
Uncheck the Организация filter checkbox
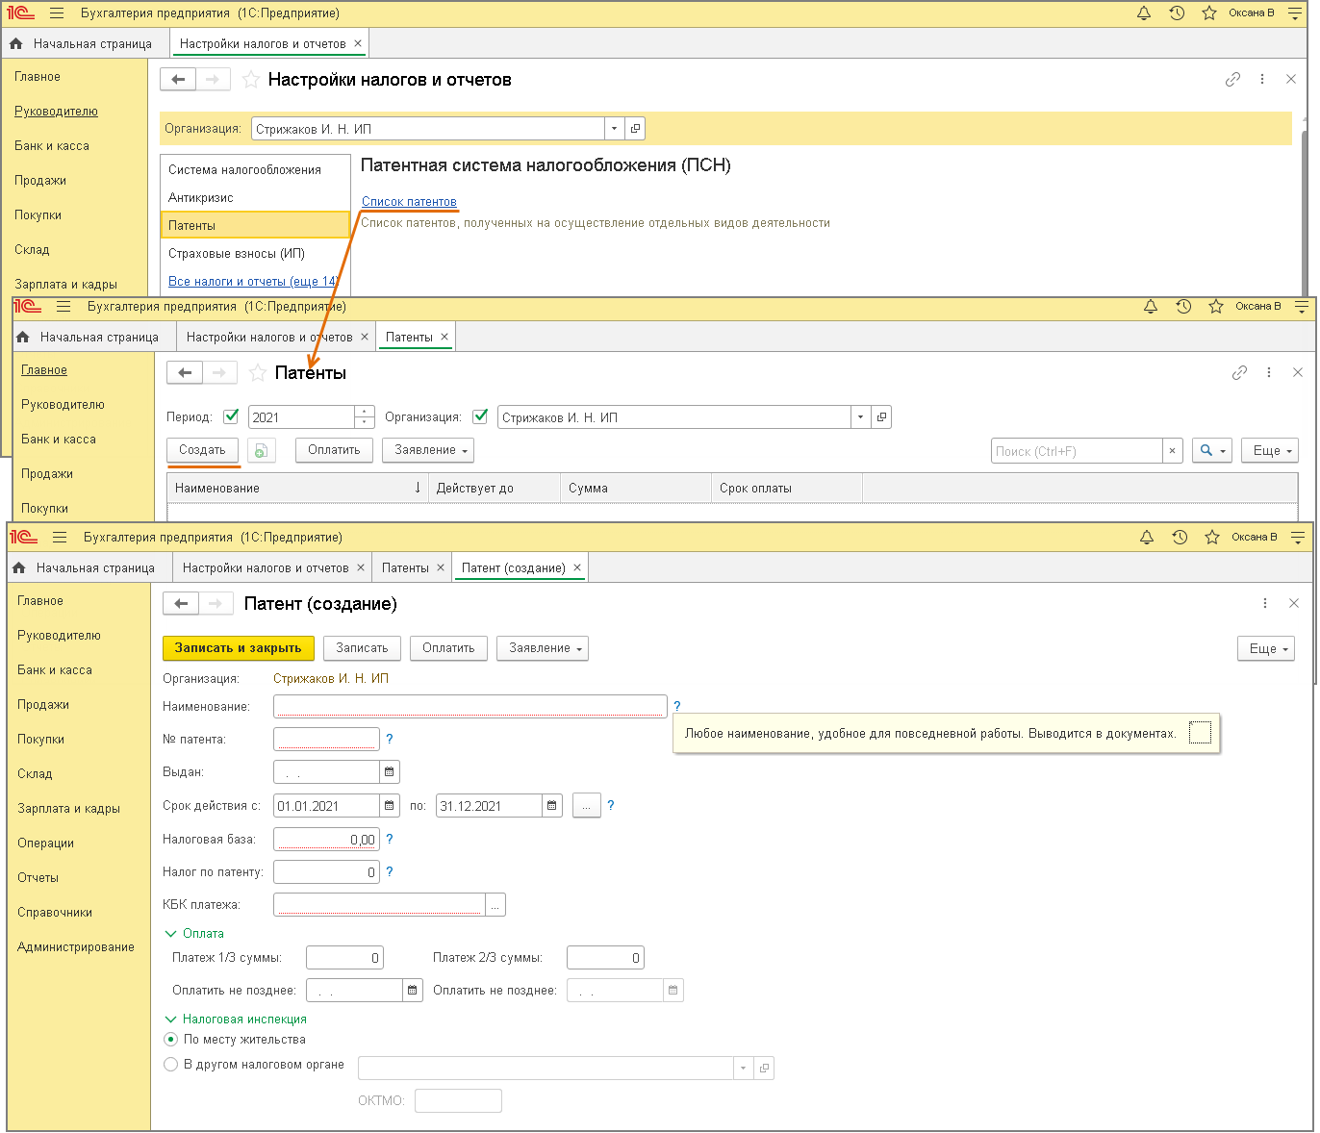coord(480,416)
